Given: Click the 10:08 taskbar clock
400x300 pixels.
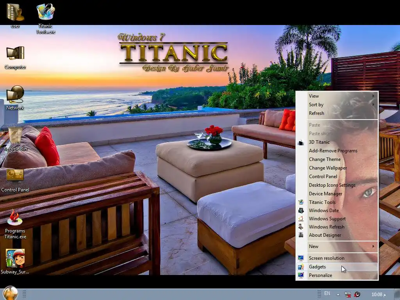Looking at the screenshot, I should [x=378, y=295].
